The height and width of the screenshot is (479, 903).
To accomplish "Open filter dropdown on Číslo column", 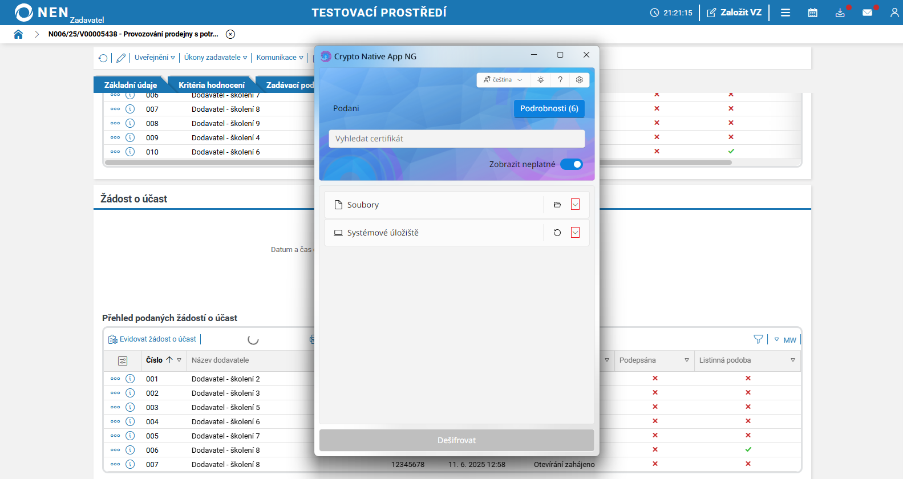I will pyautogui.click(x=179, y=360).
